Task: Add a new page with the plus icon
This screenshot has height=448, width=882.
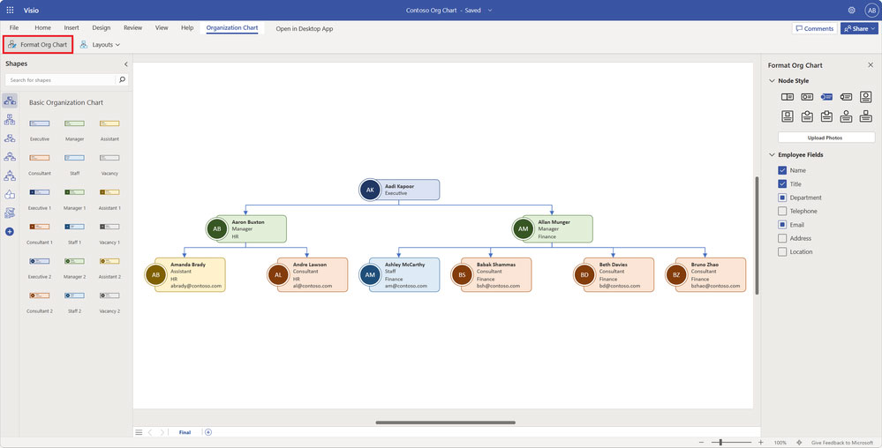Action: pyautogui.click(x=208, y=432)
